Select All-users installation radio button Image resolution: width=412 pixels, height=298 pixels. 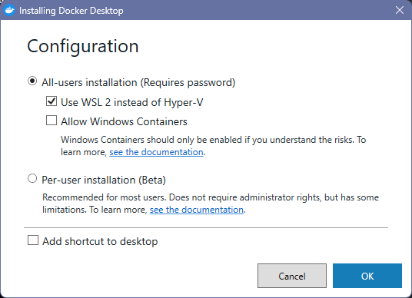tap(32, 81)
